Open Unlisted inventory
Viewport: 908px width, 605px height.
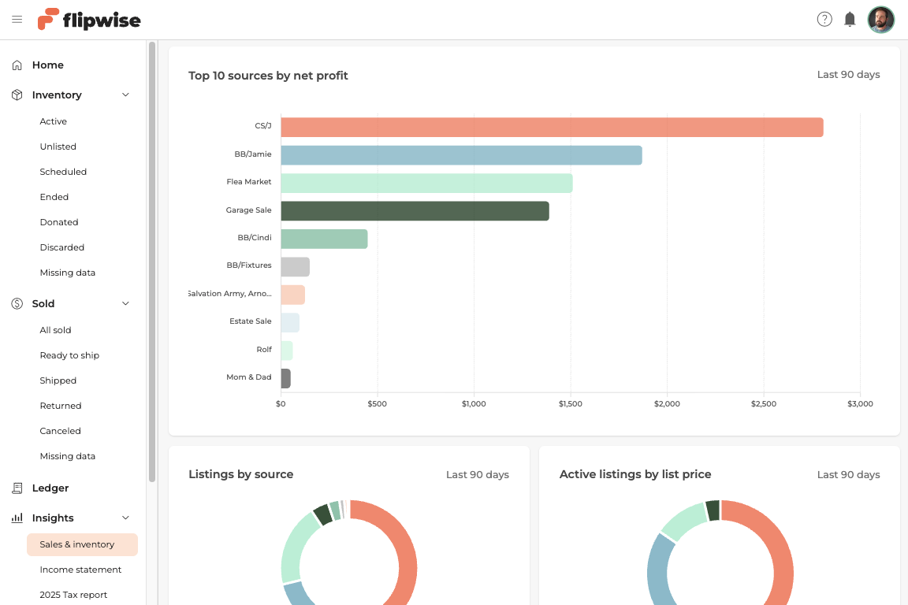58,147
